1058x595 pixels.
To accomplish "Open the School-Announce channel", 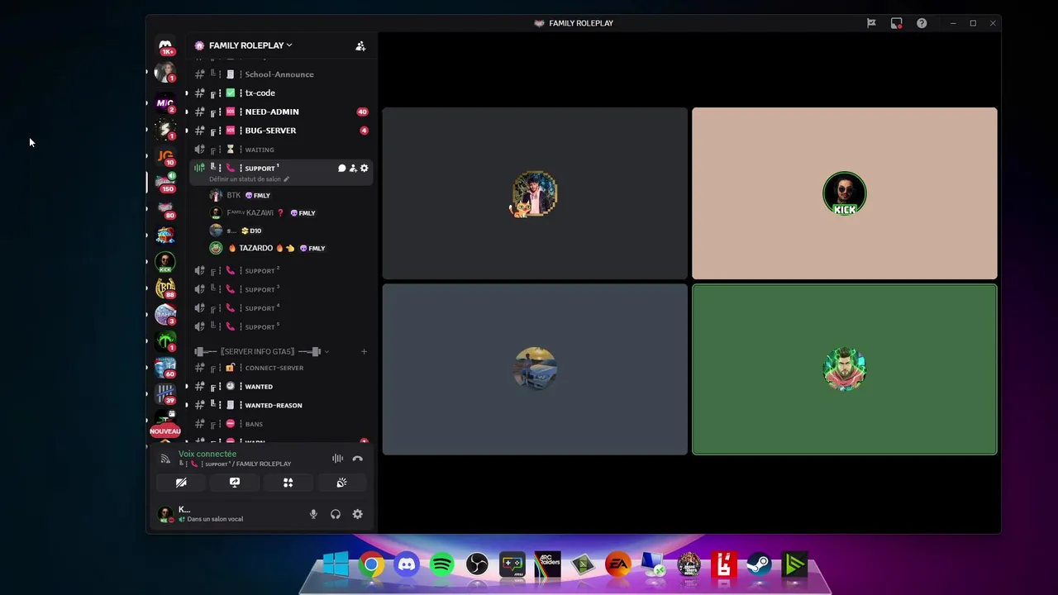I will coord(281,74).
